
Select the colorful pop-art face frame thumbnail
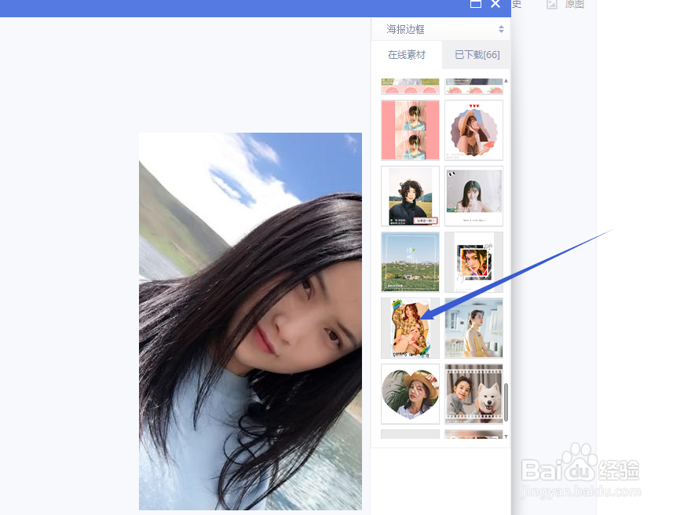tap(473, 262)
